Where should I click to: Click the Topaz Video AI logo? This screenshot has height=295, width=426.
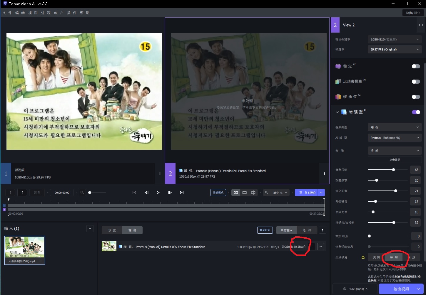(x=5, y=4)
